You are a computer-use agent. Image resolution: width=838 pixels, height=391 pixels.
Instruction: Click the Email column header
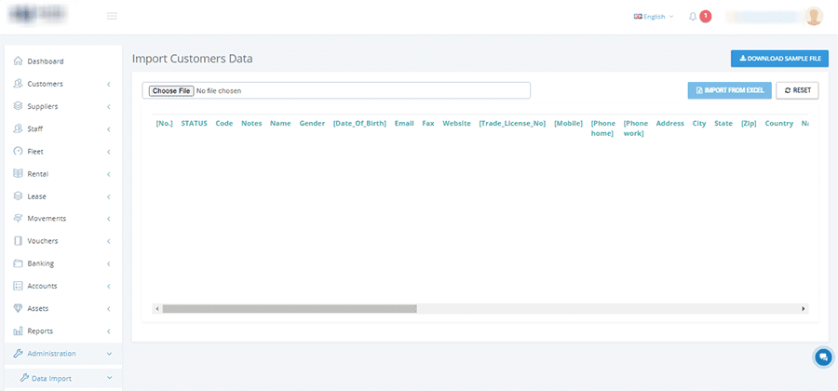click(404, 124)
